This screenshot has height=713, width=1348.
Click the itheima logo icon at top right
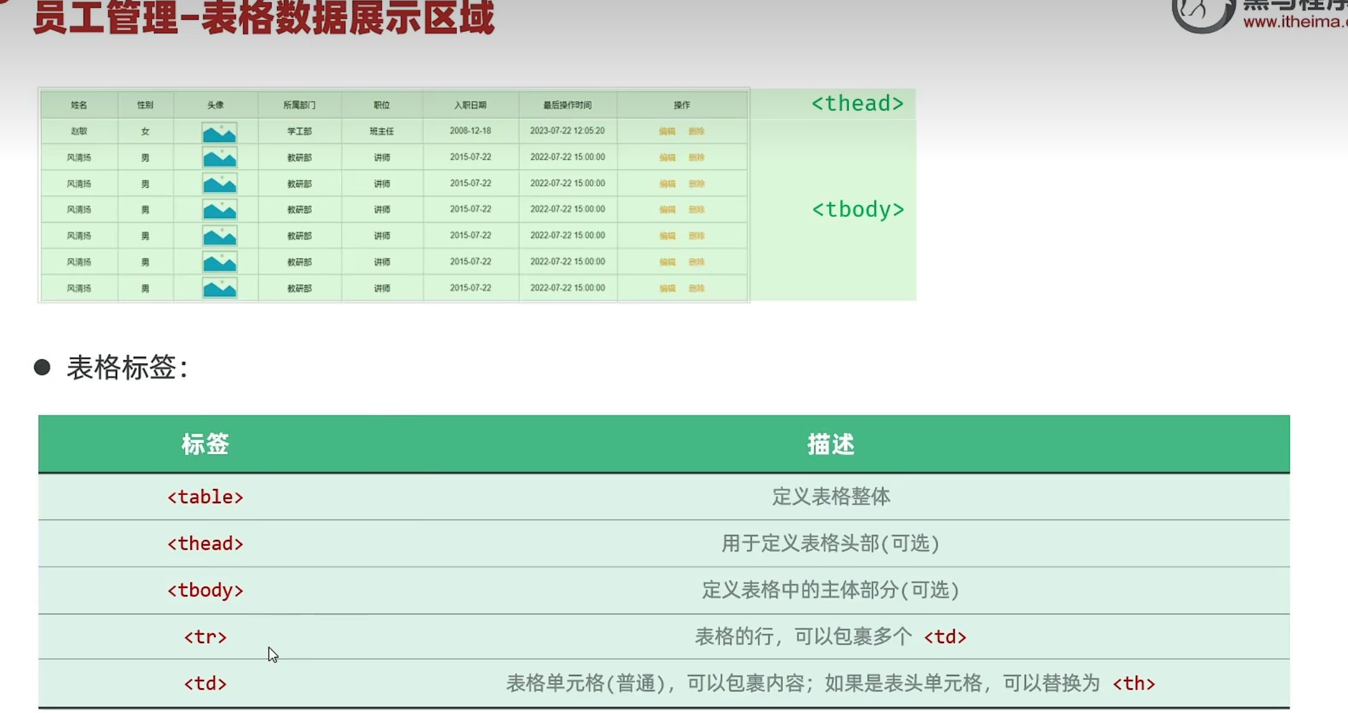[1202, 13]
